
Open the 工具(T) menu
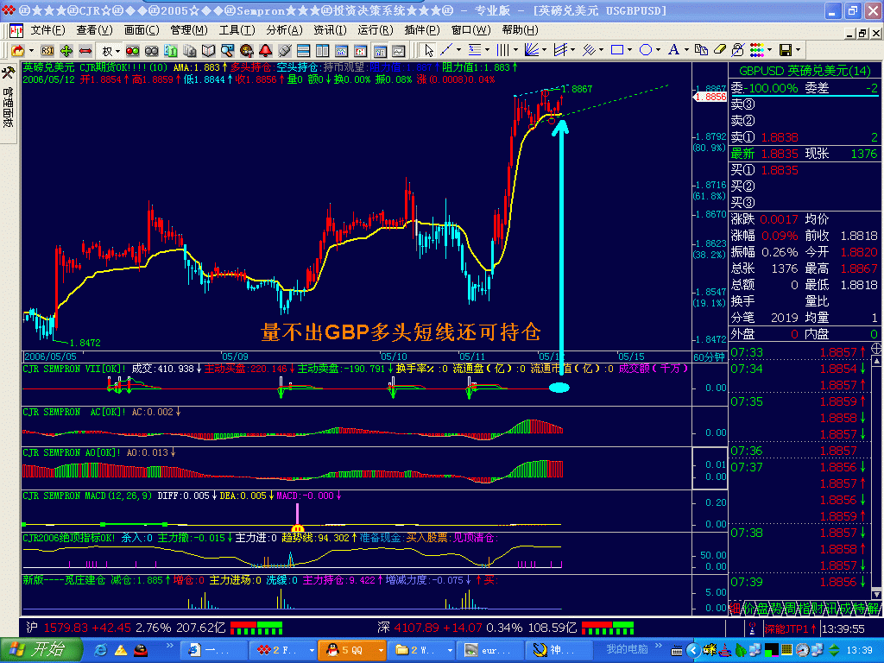coord(237,30)
